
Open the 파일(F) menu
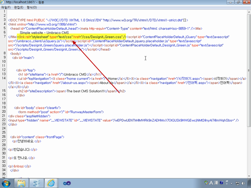(6, 7)
